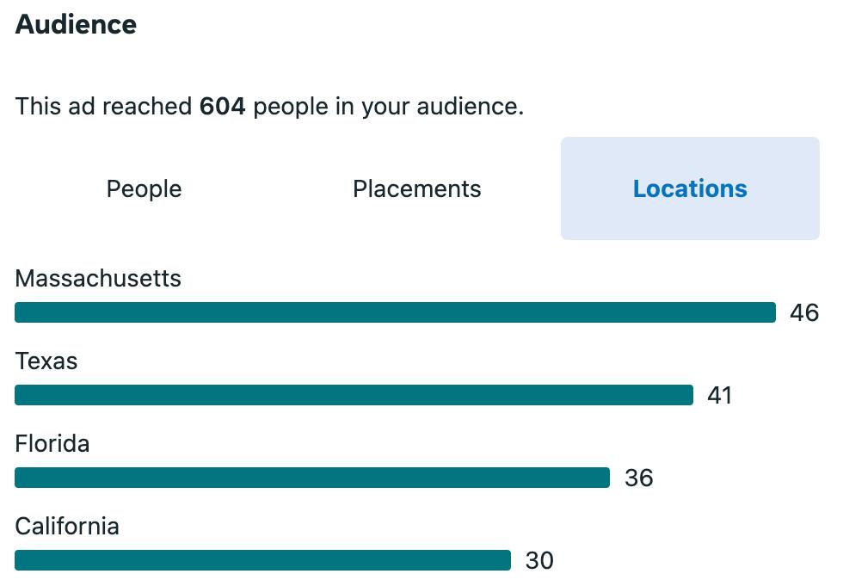
Task: Select the California reach bar
Action: point(263,560)
